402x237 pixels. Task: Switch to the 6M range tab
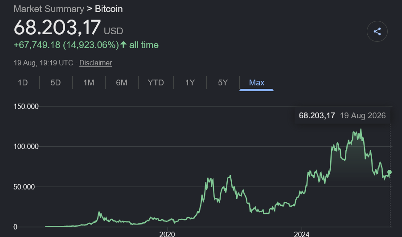pos(122,83)
